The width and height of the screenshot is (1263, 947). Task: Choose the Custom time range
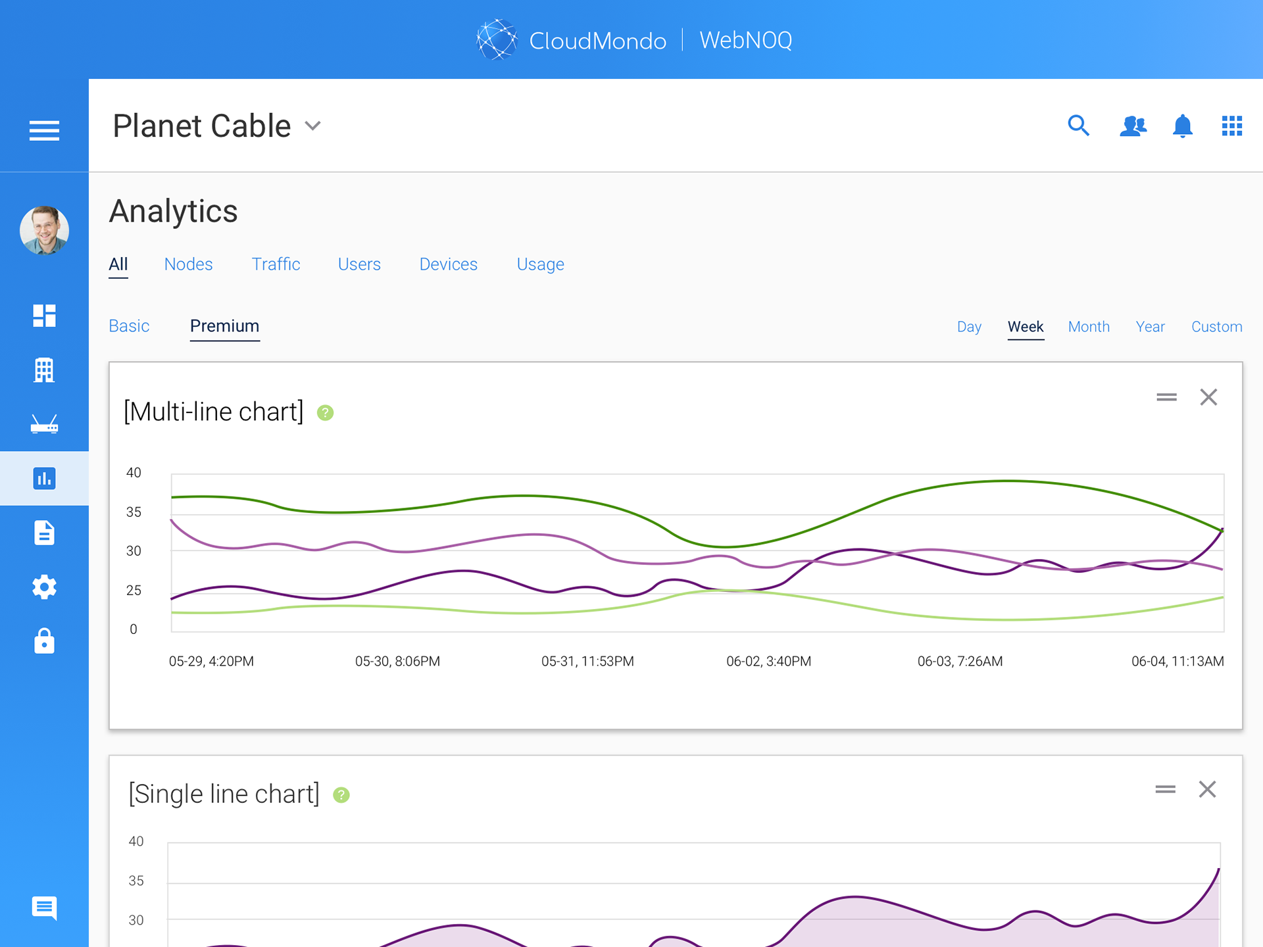pyautogui.click(x=1216, y=327)
